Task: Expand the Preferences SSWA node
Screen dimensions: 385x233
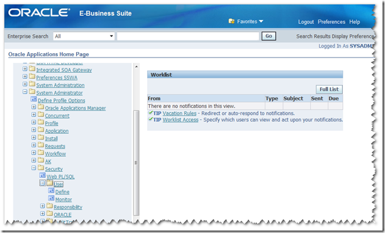Action: tap(25, 76)
